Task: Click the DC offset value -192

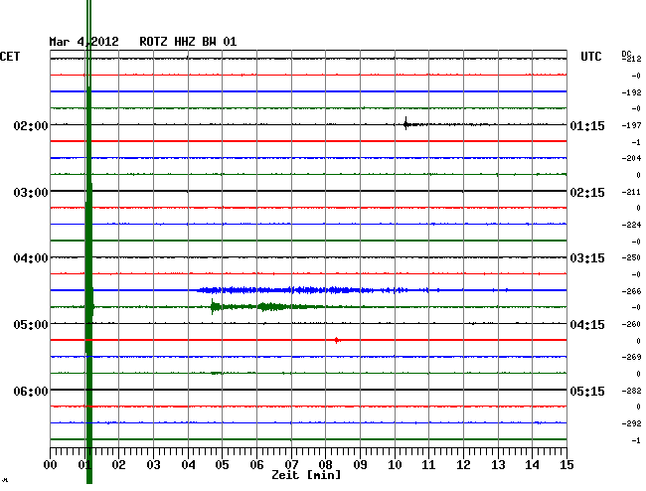Action: tap(631, 92)
